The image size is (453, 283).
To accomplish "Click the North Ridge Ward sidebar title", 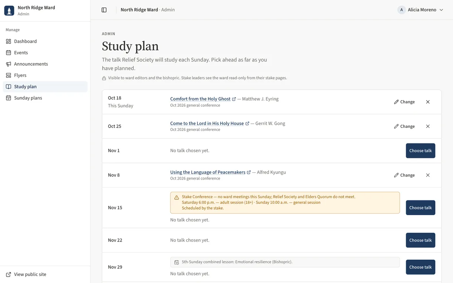I will tap(36, 8).
